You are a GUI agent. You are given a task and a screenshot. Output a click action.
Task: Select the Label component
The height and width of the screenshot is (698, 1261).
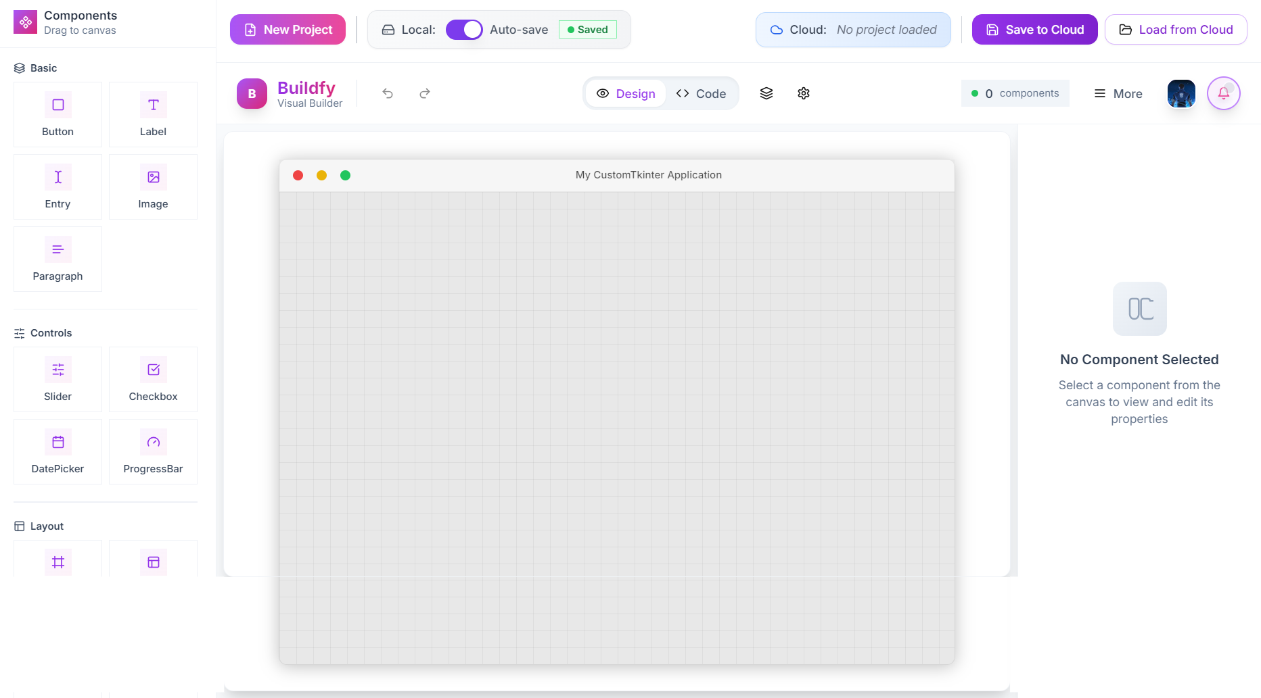(x=153, y=114)
